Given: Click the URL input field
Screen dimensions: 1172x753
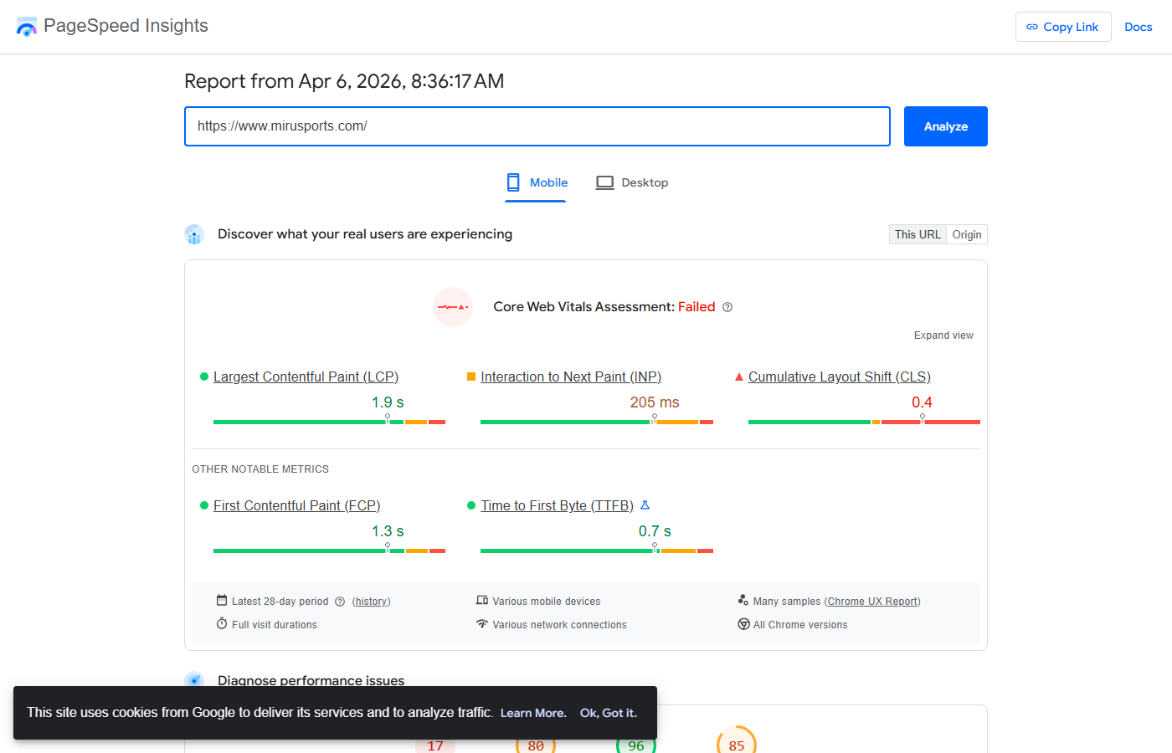Looking at the screenshot, I should click(537, 126).
